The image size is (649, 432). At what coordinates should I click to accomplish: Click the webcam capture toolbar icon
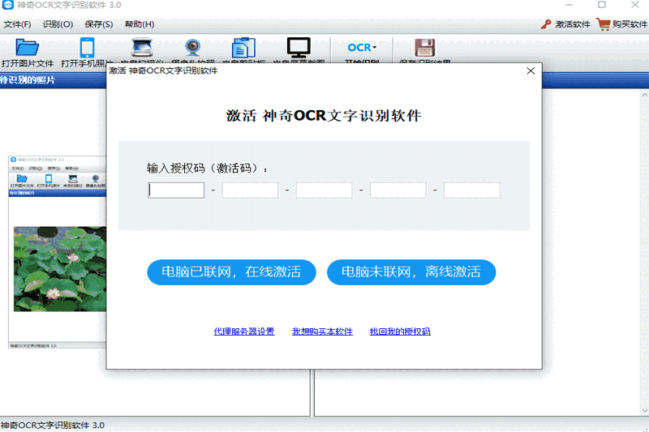coord(192,48)
